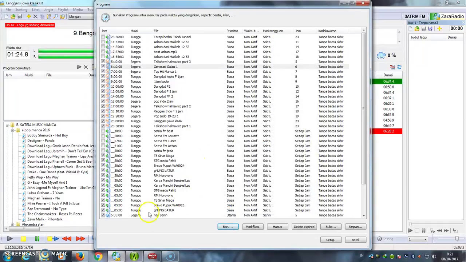The width and height of the screenshot is (466, 262).
Task: Toggle checkbox for best-adzan.mp3 row
Action: click(x=103, y=52)
